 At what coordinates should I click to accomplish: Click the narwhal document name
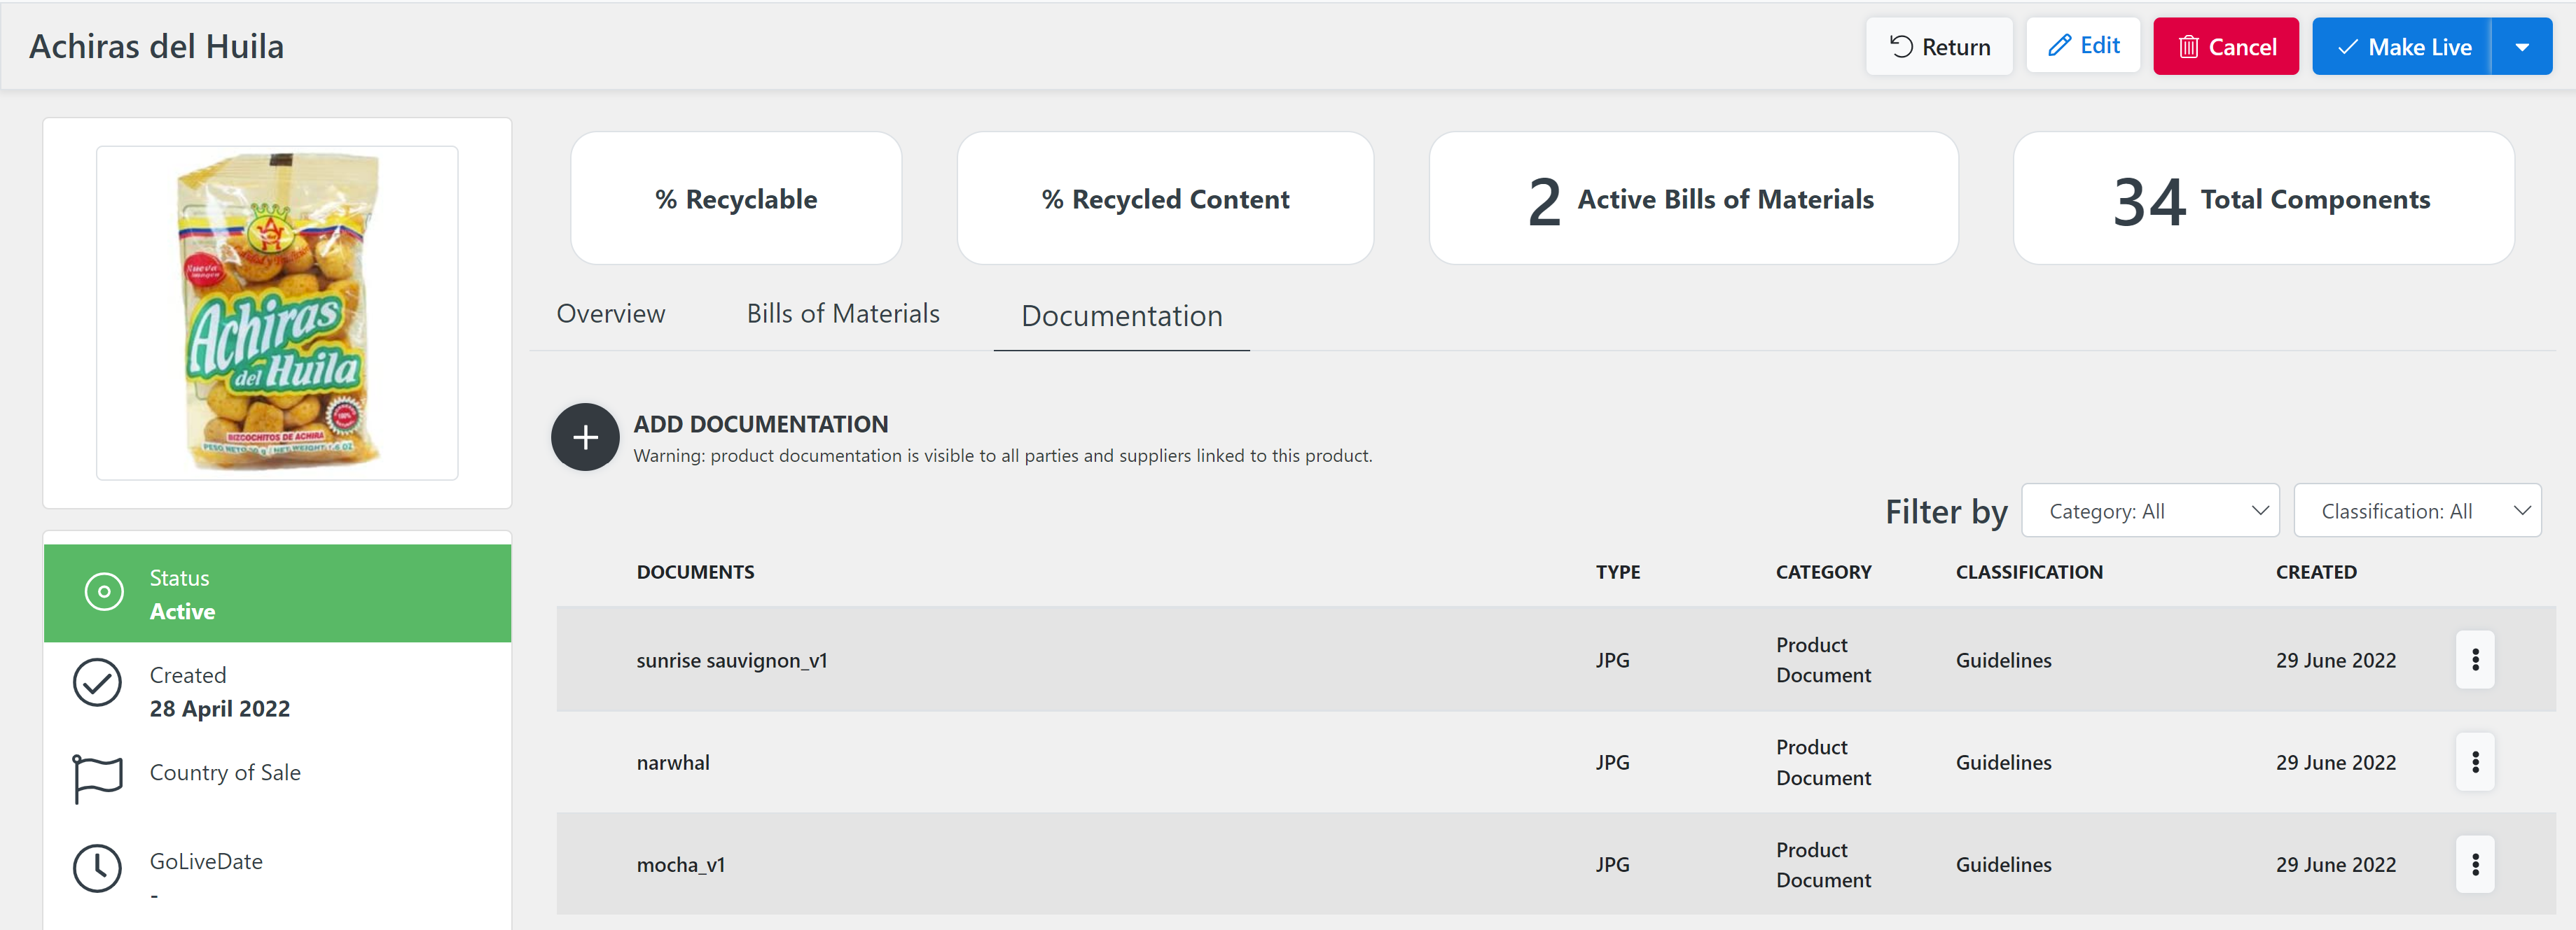673,762
